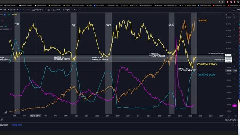The width and height of the screenshot is (240, 135).
Task: Click the 0 = NEUTRÁLNÍ HLADINA annotation
Action: (x=216, y=54)
